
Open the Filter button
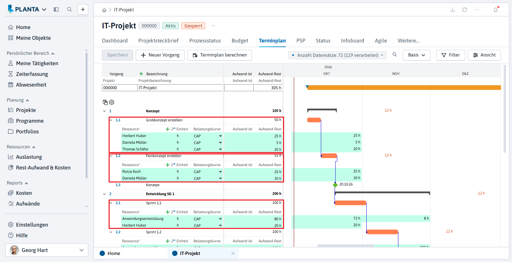tap(451, 55)
